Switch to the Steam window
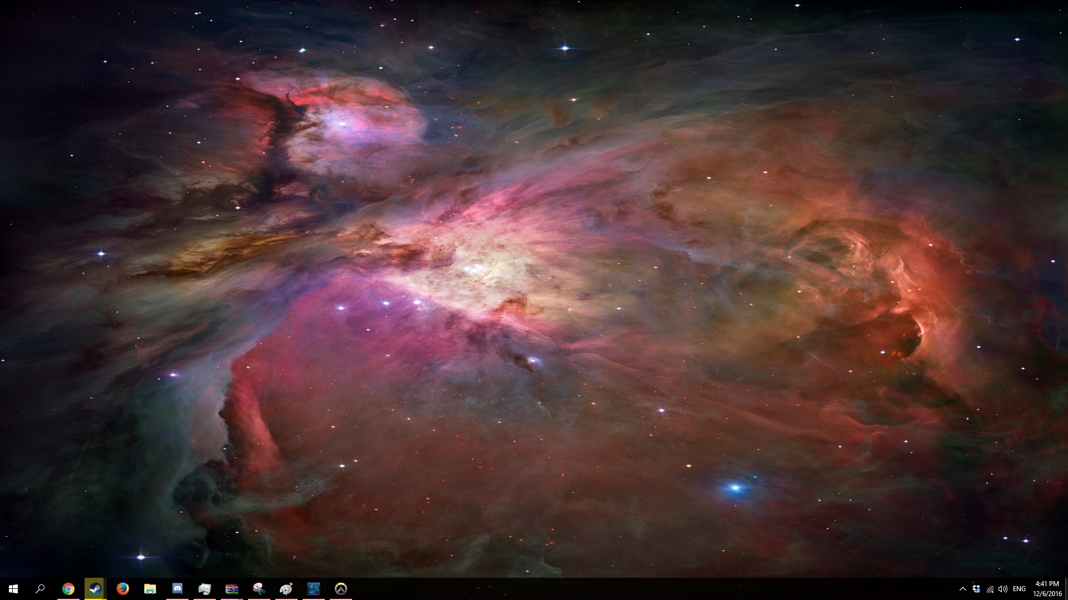This screenshot has width=1068, height=600. click(95, 589)
